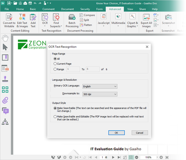This screenshot has width=186, height=160.
Task: Select the Hand tool in the sidebar
Action: tap(5, 38)
